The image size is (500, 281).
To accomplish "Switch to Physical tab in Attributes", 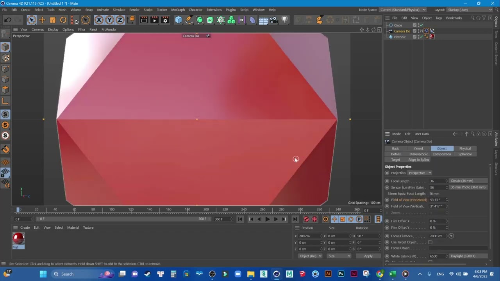I will point(465,148).
